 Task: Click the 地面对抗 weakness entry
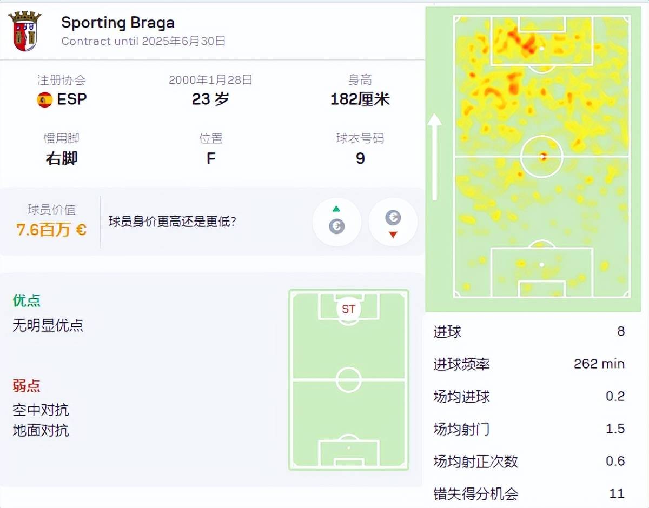pos(41,431)
